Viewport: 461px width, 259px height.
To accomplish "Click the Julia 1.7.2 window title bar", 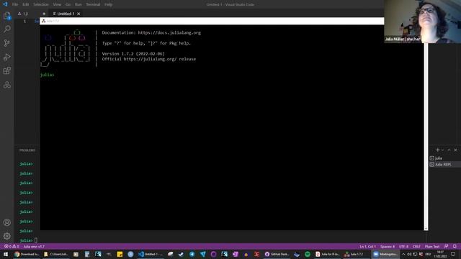I will point(212,21).
